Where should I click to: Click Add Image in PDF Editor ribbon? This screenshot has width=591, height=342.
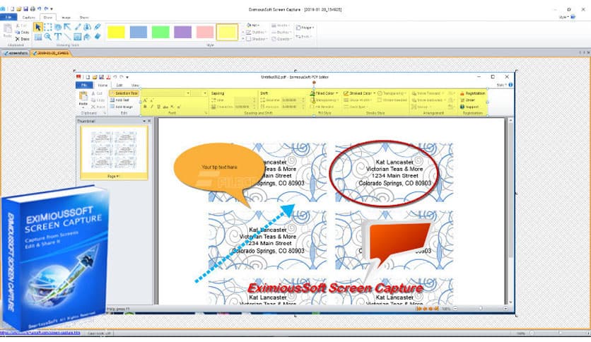point(122,107)
